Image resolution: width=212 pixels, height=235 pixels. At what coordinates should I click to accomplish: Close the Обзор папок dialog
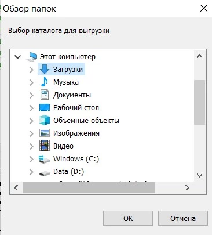(204, 8)
